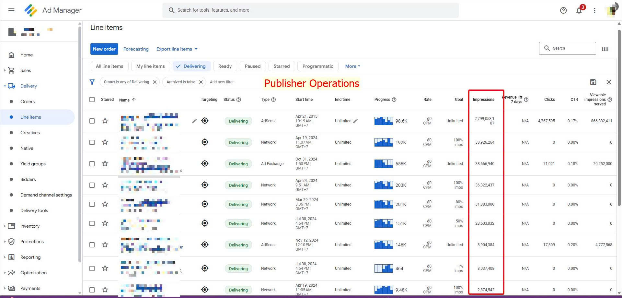Screen dimensions: 622x298
Task: Open Demand channel settings
Action: [x=46, y=195]
